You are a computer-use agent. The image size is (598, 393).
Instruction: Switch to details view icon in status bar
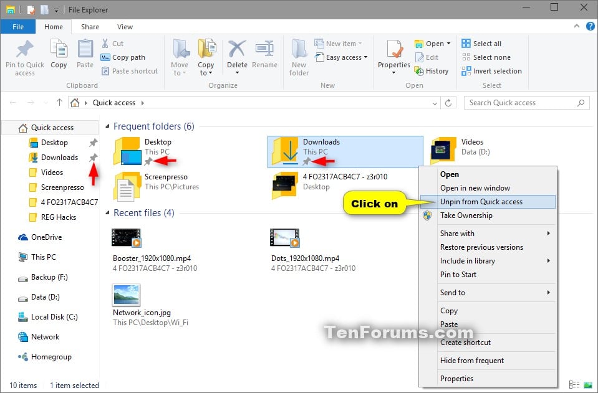click(574, 385)
